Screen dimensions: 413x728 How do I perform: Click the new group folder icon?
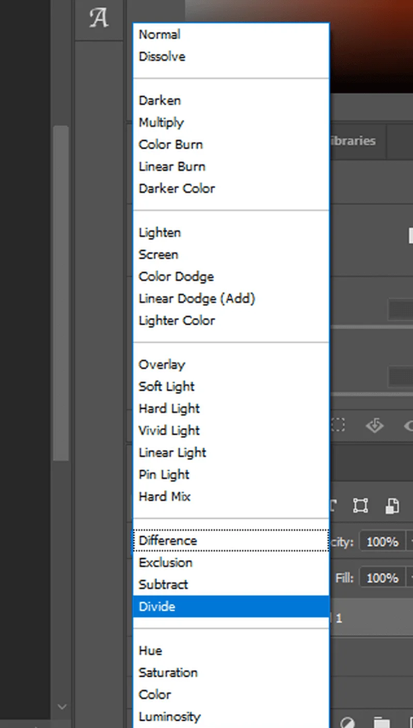[x=381, y=722]
